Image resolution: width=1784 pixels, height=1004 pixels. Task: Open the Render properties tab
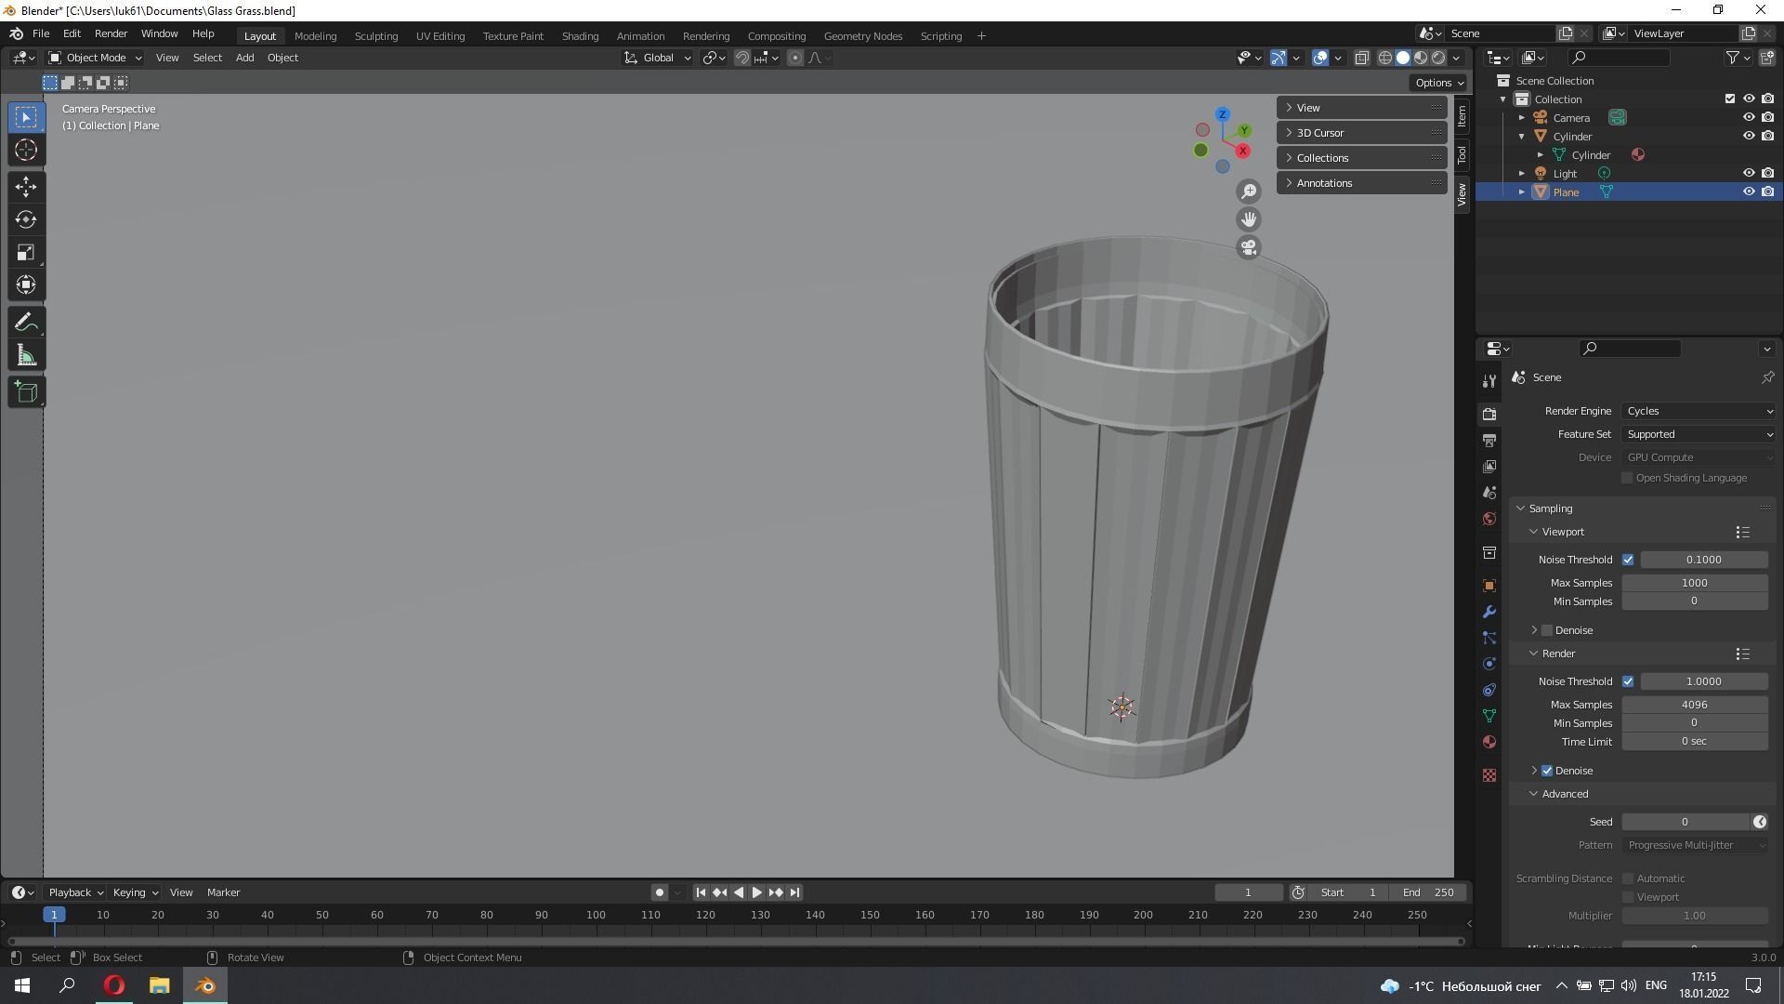coord(1489,414)
